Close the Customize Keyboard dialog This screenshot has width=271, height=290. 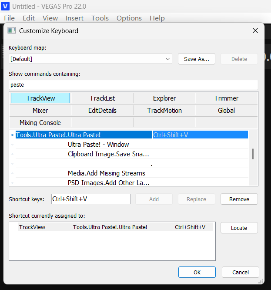(255, 30)
